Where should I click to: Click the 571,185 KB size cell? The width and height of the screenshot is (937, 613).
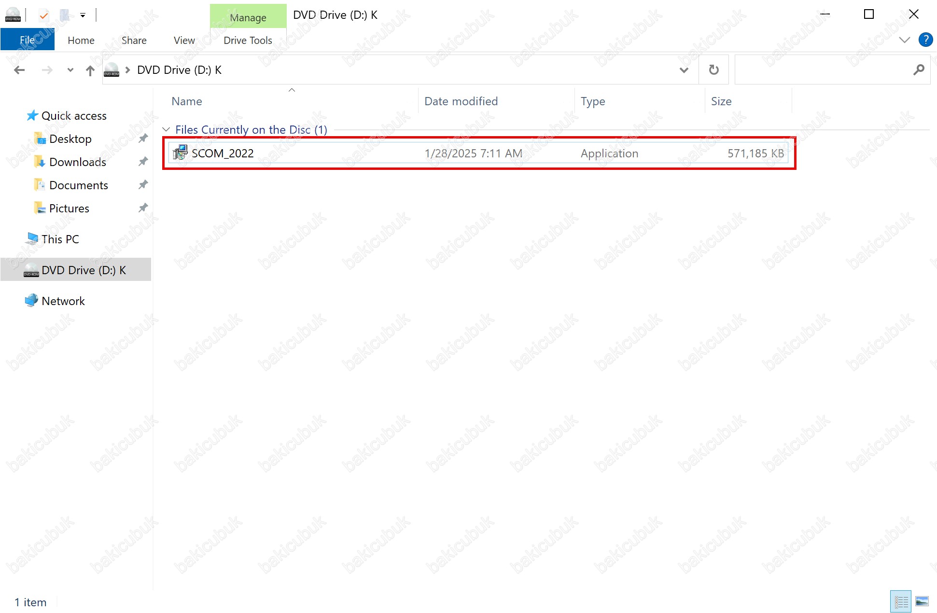pyautogui.click(x=755, y=153)
